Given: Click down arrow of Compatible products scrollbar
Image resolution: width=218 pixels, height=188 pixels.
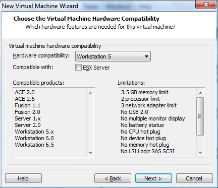Looking at the screenshot, I should click(x=90, y=153).
